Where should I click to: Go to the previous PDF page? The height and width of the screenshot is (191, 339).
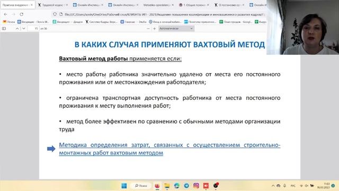17,28
